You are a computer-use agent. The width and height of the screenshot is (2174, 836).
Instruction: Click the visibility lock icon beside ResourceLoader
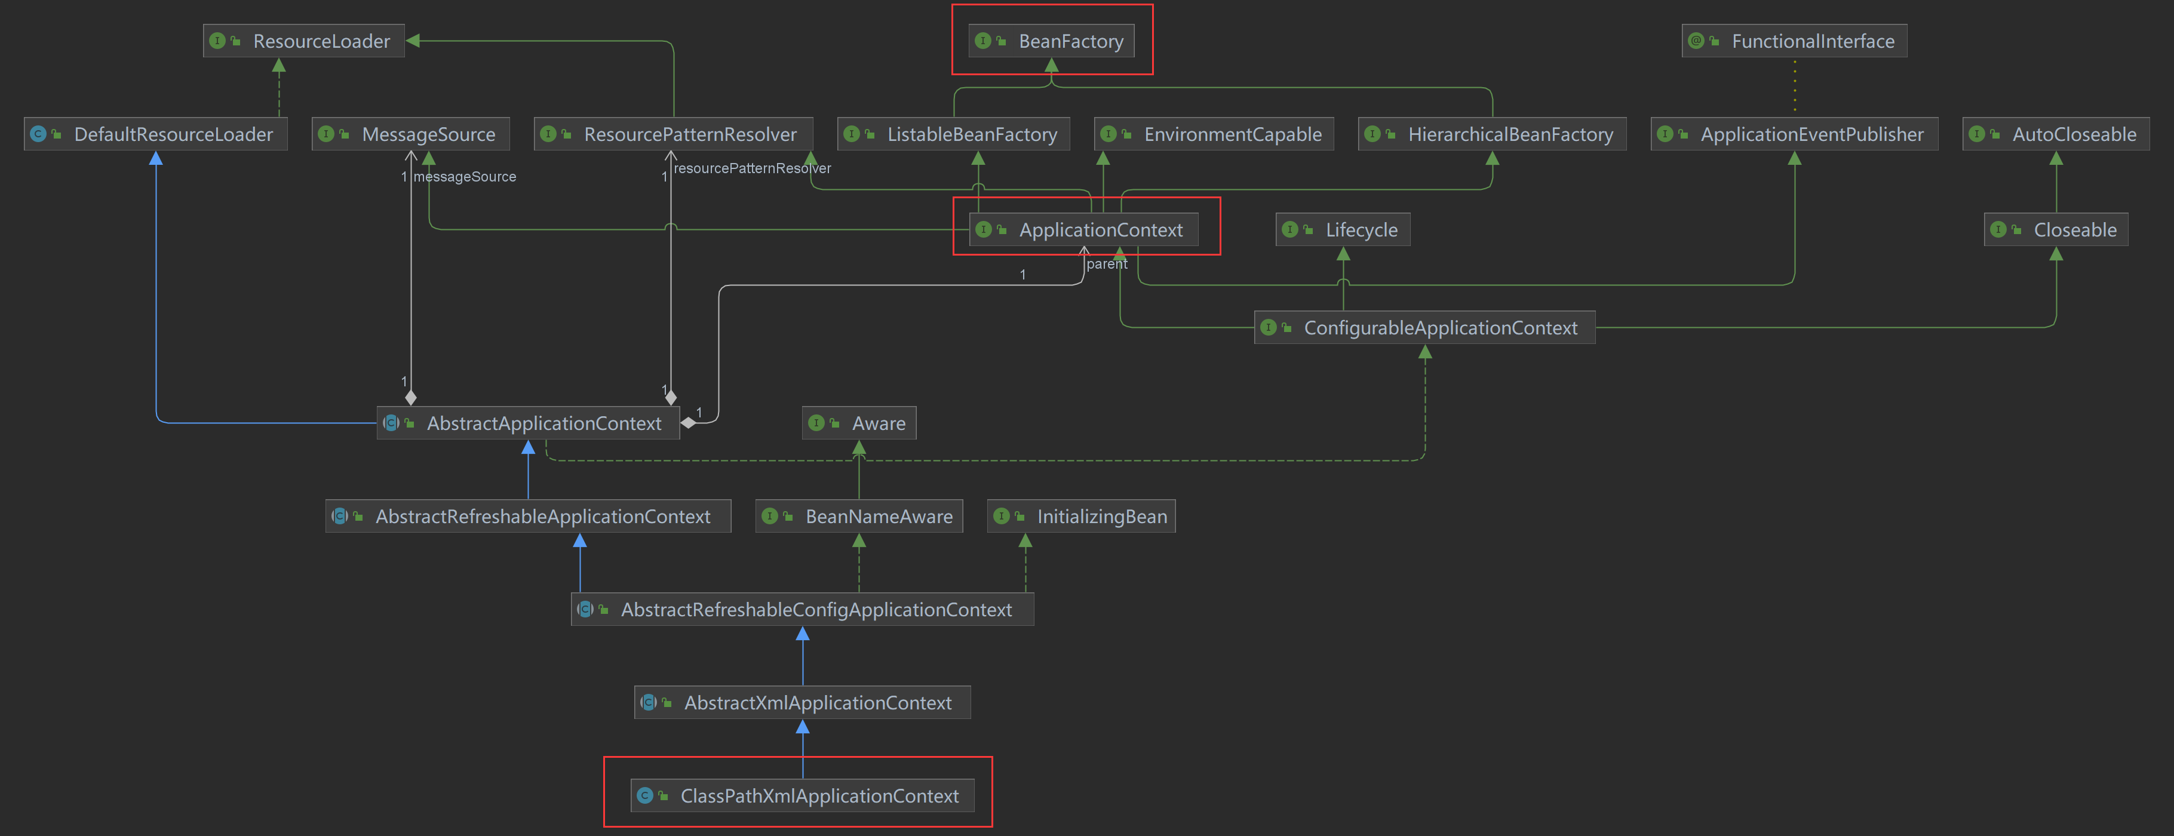[235, 41]
